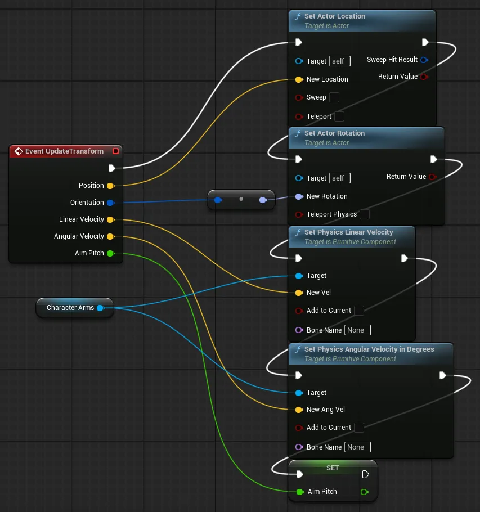Click the Sweep Hit Result output pin
Screen dimensions: 480x512
tap(424, 60)
